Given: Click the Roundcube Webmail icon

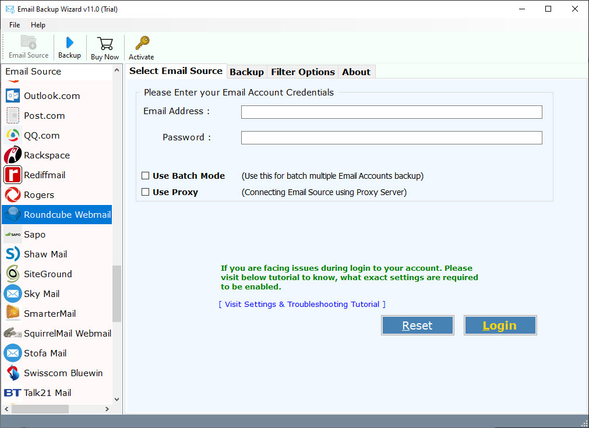Looking at the screenshot, I should tap(13, 214).
